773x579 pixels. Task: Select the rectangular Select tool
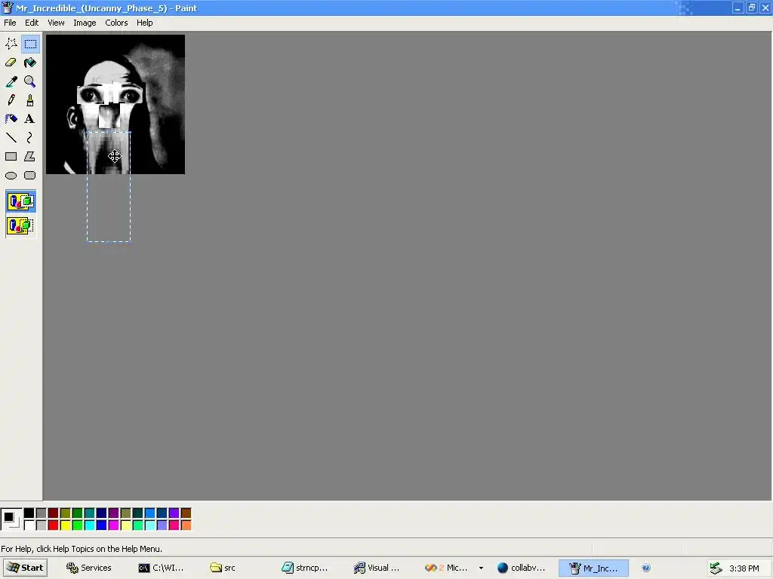click(x=30, y=44)
